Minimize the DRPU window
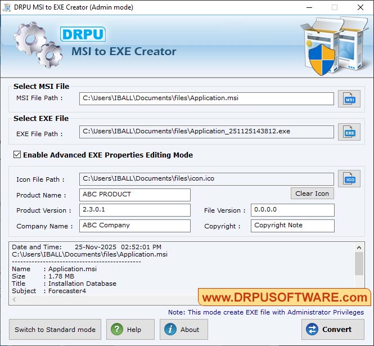Viewport: 374px width, 346px height. point(309,7)
